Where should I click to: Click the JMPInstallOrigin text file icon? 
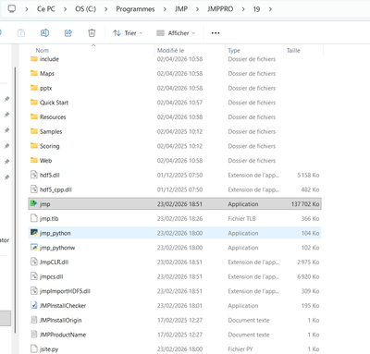34,320
